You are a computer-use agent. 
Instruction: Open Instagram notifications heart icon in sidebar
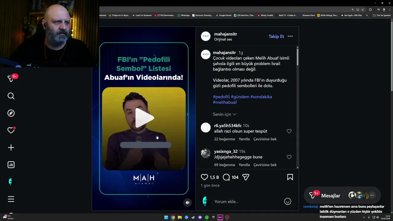pyautogui.click(x=11, y=130)
